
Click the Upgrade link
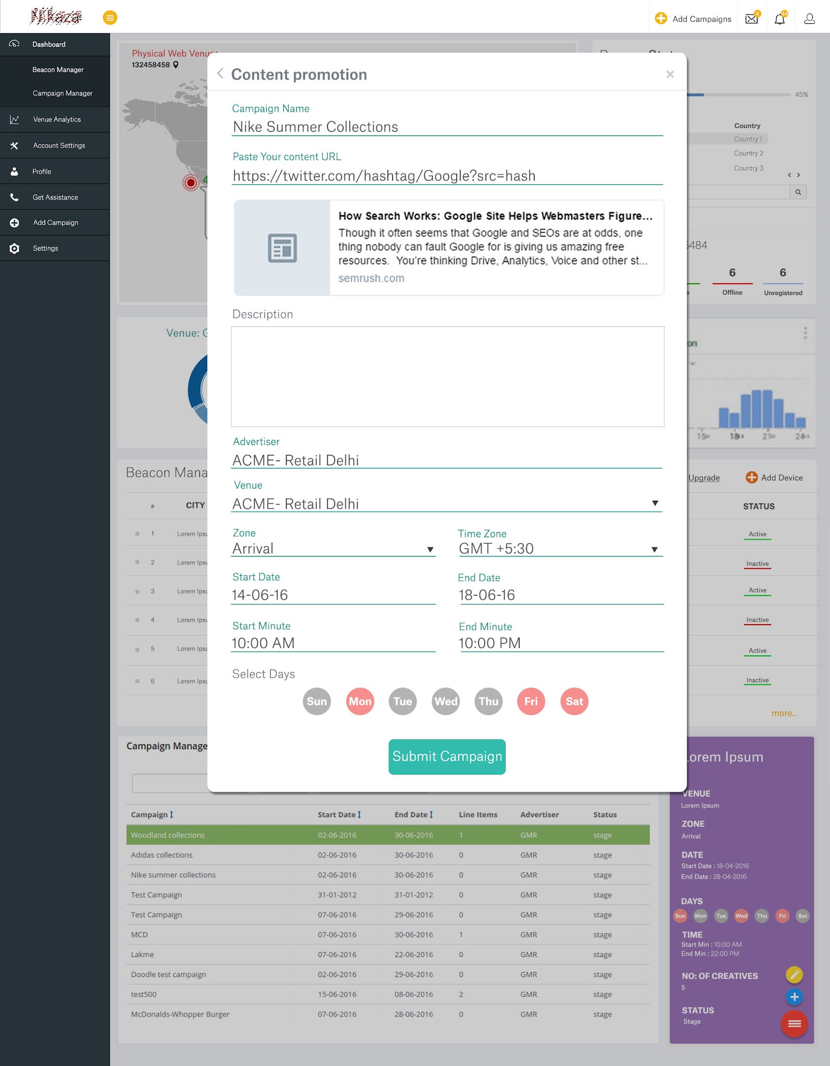[704, 478]
